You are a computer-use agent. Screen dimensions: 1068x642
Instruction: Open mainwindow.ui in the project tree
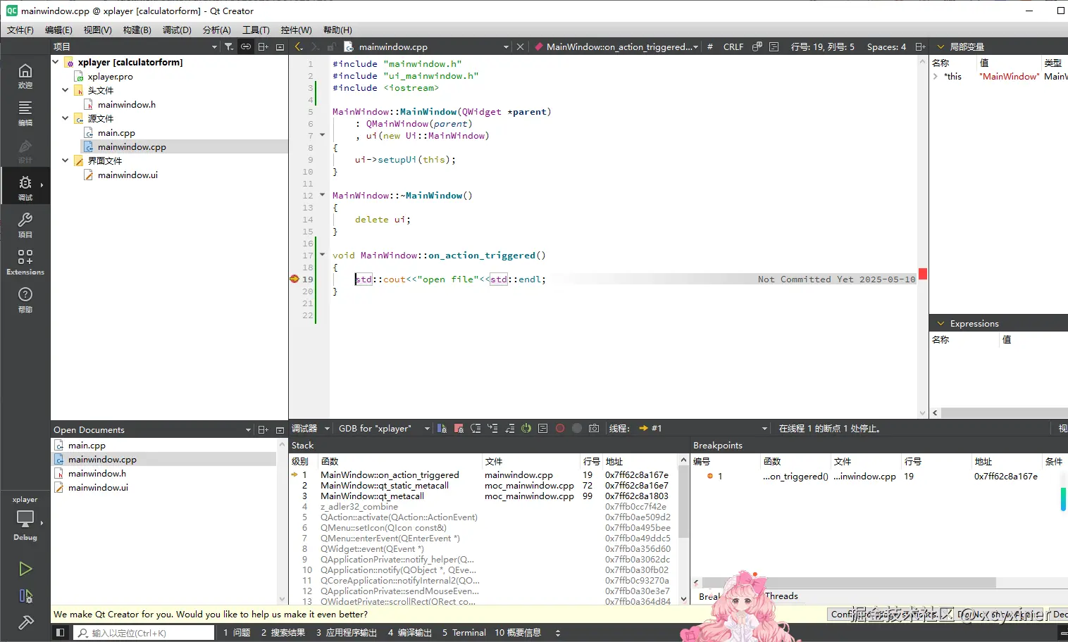128,175
